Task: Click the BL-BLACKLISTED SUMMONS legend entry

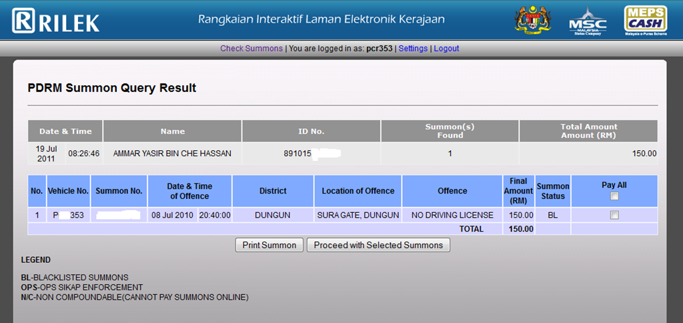Action: [x=75, y=278]
